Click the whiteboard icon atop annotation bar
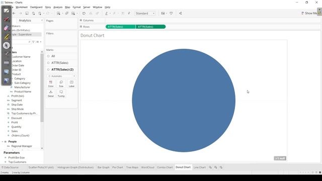The image size is (322, 181). click(7, 11)
